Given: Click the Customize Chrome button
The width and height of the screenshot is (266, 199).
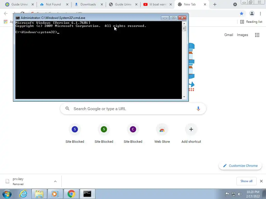Looking at the screenshot, I should pos(240,166).
